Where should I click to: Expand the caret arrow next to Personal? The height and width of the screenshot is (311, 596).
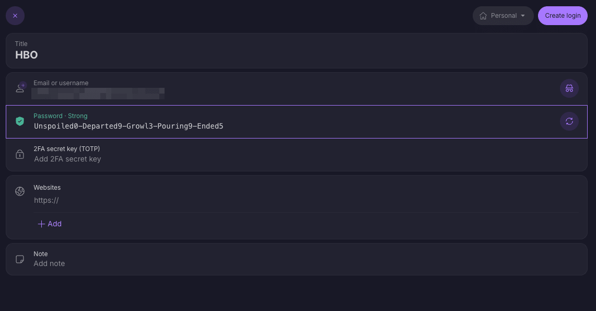tap(523, 16)
